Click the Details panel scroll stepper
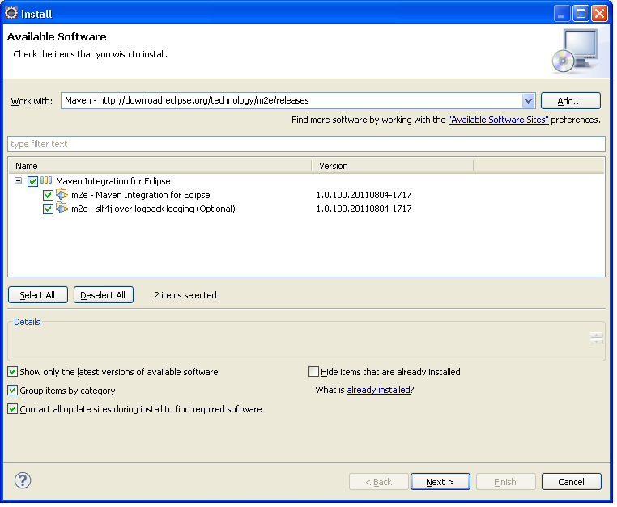617x507 pixels. [x=597, y=338]
